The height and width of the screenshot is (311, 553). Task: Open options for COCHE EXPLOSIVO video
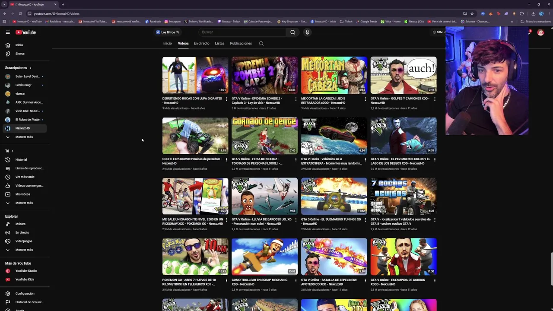point(226,159)
